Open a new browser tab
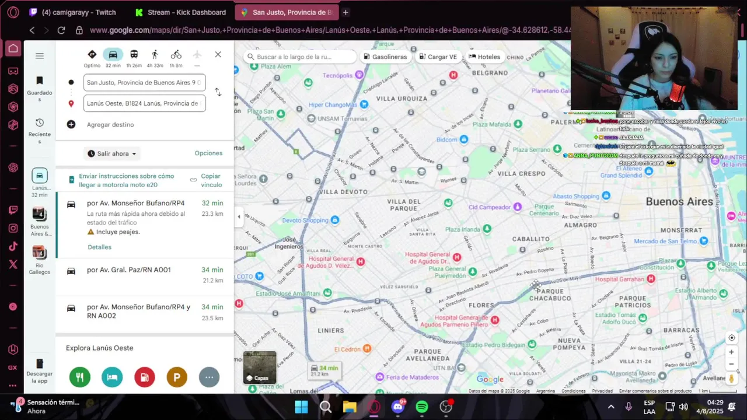 coord(345,12)
